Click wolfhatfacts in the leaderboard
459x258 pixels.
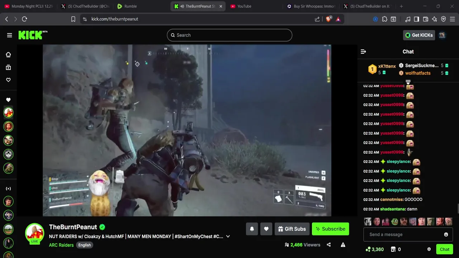pos(418,73)
